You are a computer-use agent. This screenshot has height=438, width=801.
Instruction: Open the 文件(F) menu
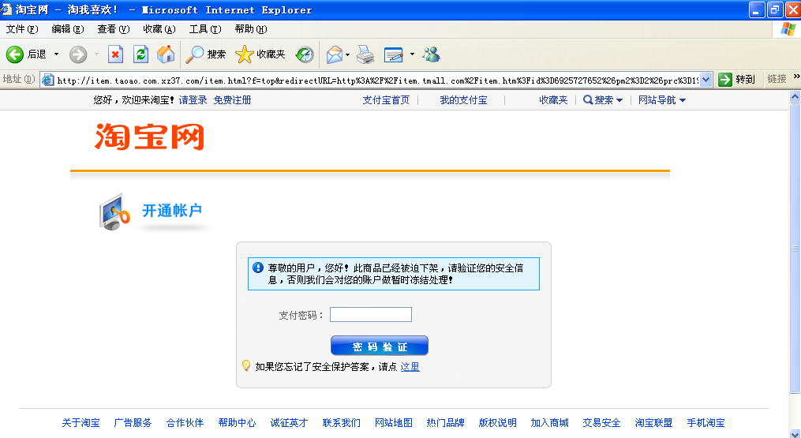[22, 29]
